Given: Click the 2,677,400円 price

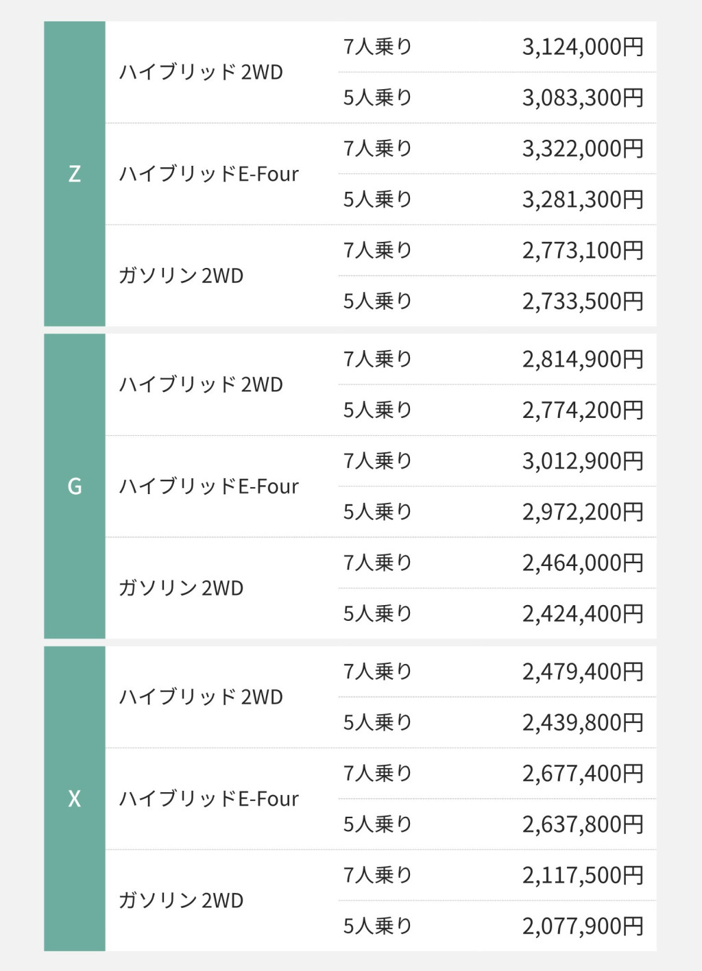Looking at the screenshot, I should pos(583,774).
